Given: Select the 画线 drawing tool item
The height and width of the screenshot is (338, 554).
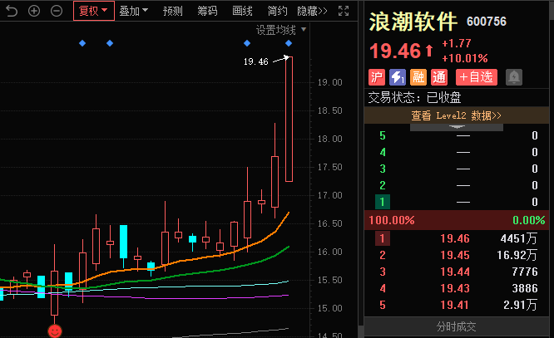Looking at the screenshot, I should pyautogui.click(x=242, y=11).
